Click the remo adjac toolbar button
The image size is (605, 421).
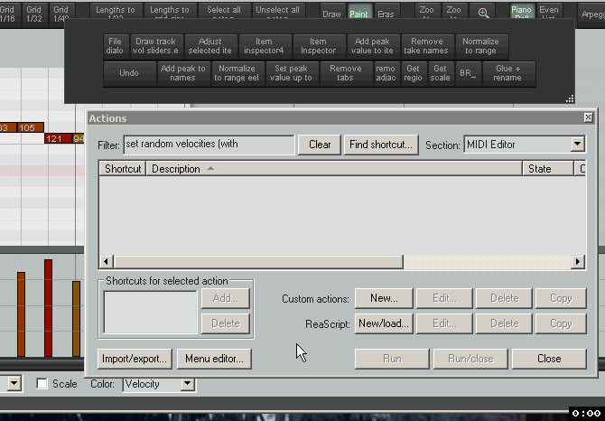click(x=386, y=73)
